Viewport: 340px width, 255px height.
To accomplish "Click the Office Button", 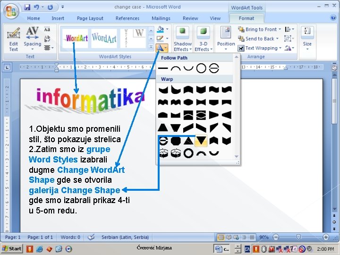I will 11,11.
